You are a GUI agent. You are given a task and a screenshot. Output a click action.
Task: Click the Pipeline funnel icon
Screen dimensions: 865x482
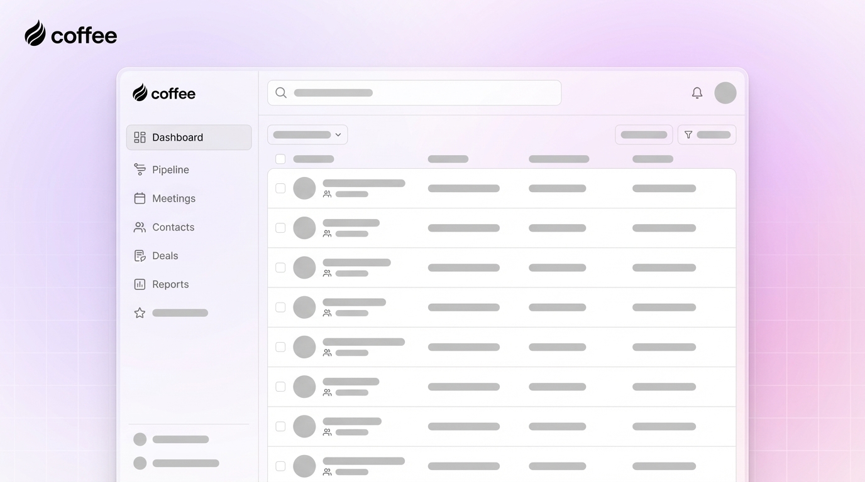coord(140,169)
